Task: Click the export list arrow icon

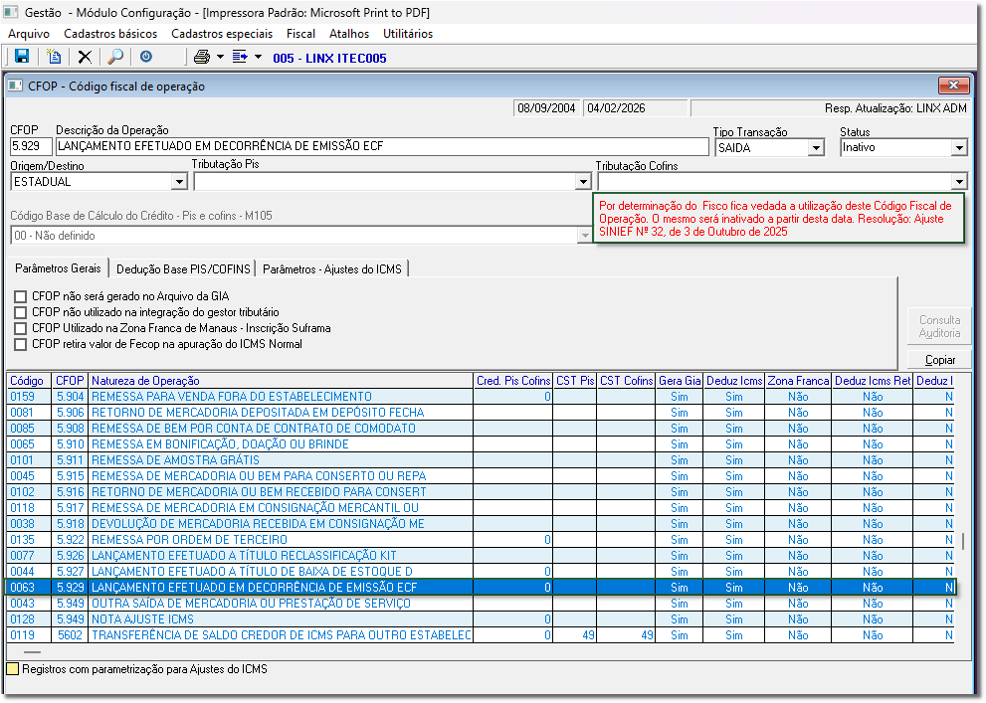Action: tap(240, 57)
